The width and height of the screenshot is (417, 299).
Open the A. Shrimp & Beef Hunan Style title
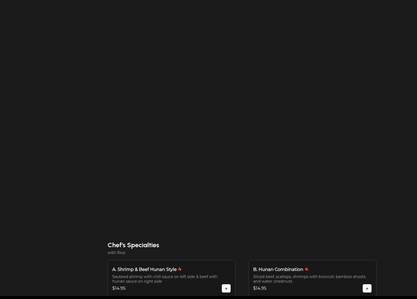pyautogui.click(x=144, y=269)
